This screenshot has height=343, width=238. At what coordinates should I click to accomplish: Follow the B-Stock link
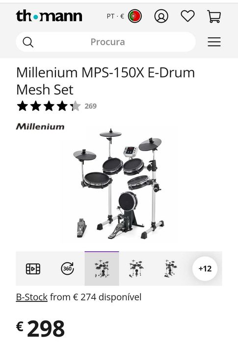tap(32, 297)
